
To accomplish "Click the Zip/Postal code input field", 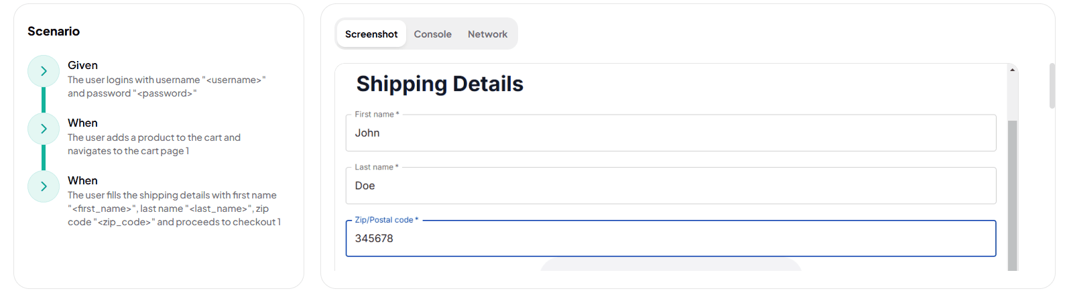I will coord(670,239).
